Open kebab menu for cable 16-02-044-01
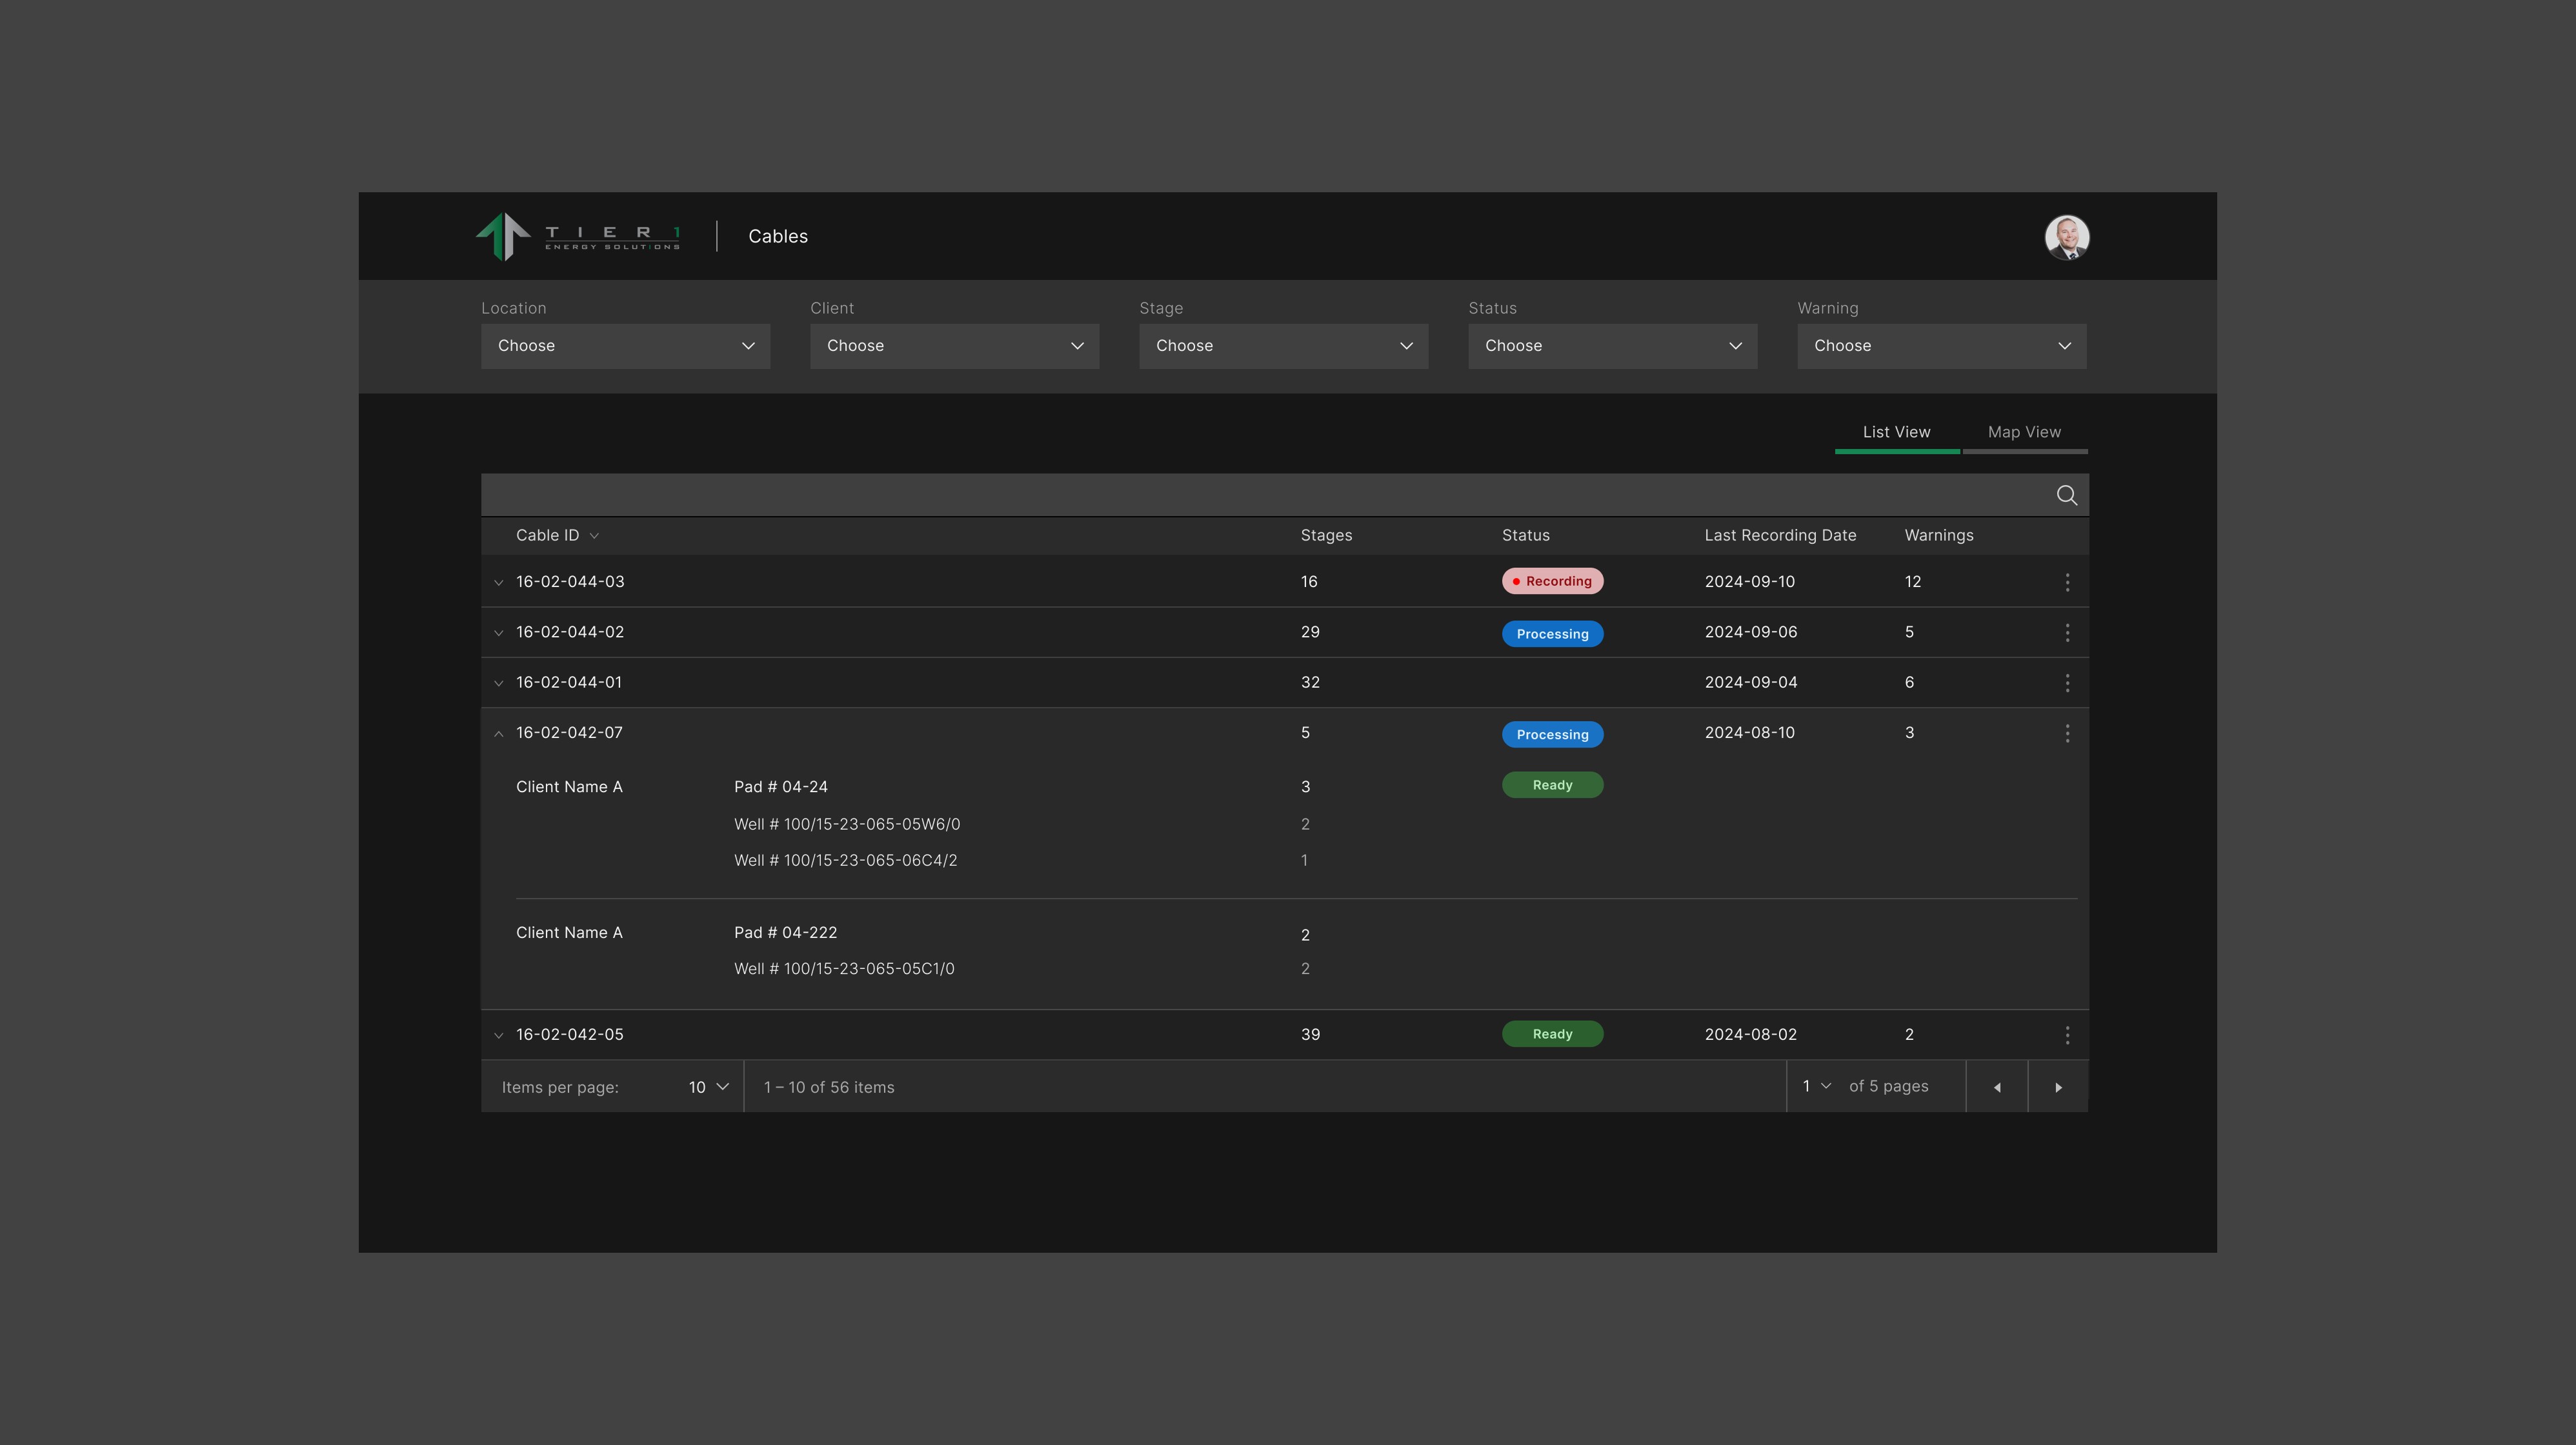Image resolution: width=2576 pixels, height=1445 pixels. point(2067,683)
